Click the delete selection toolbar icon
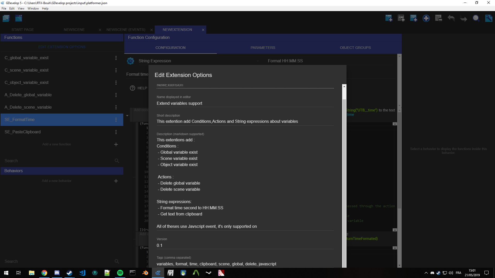The height and width of the screenshot is (278, 495). 438,18
